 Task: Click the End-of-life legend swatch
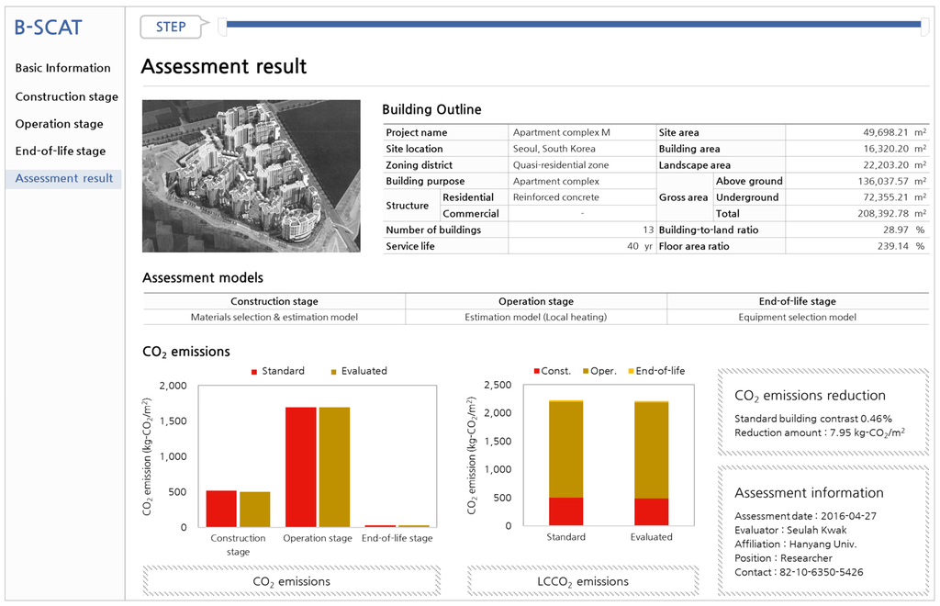pyautogui.click(x=630, y=372)
